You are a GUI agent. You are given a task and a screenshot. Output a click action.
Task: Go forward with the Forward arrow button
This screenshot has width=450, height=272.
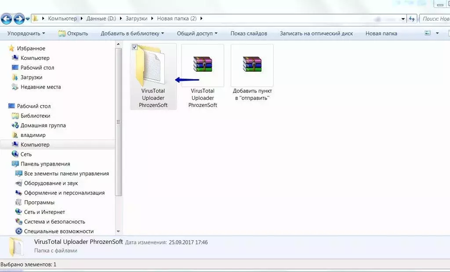pos(19,19)
